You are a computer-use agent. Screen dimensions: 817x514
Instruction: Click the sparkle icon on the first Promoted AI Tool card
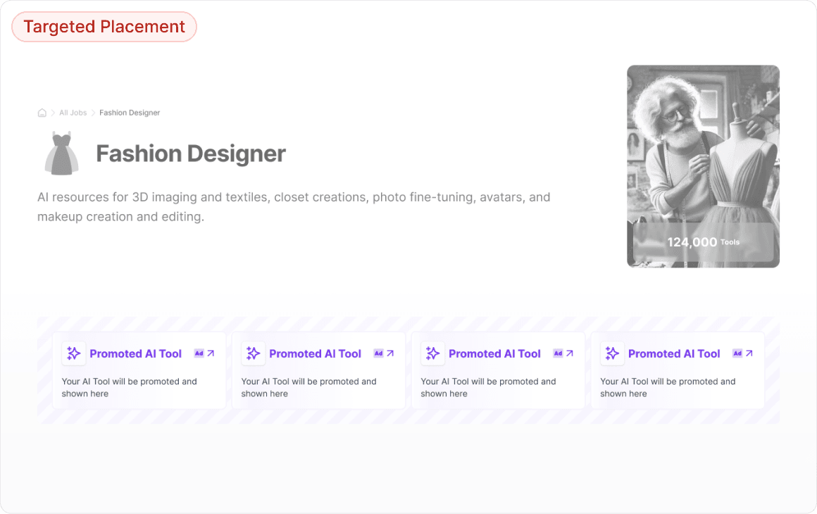[x=73, y=353]
